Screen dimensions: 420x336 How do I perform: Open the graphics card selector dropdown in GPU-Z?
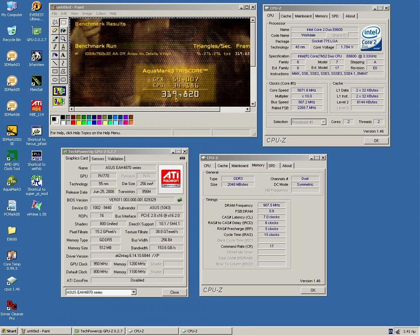coord(134,292)
